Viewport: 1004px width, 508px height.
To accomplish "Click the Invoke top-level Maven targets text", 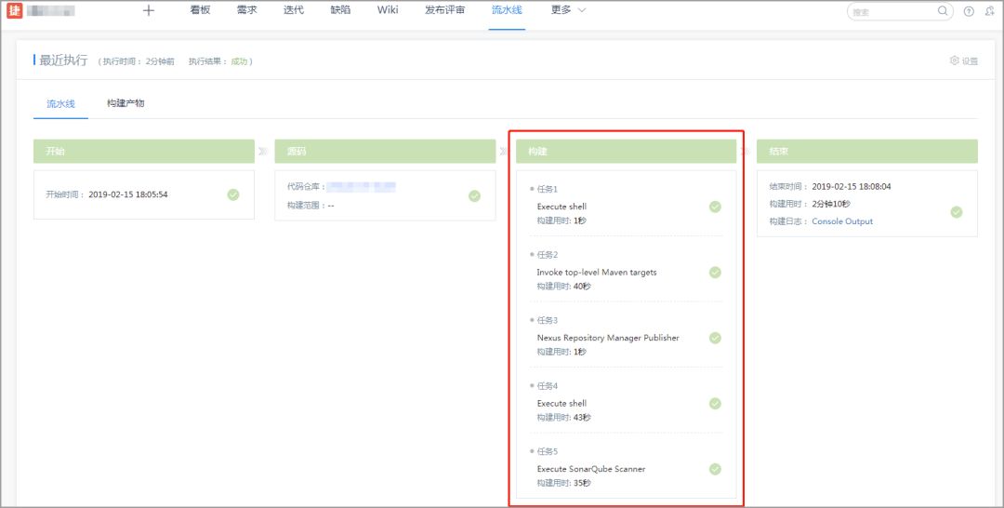I will coord(597,273).
